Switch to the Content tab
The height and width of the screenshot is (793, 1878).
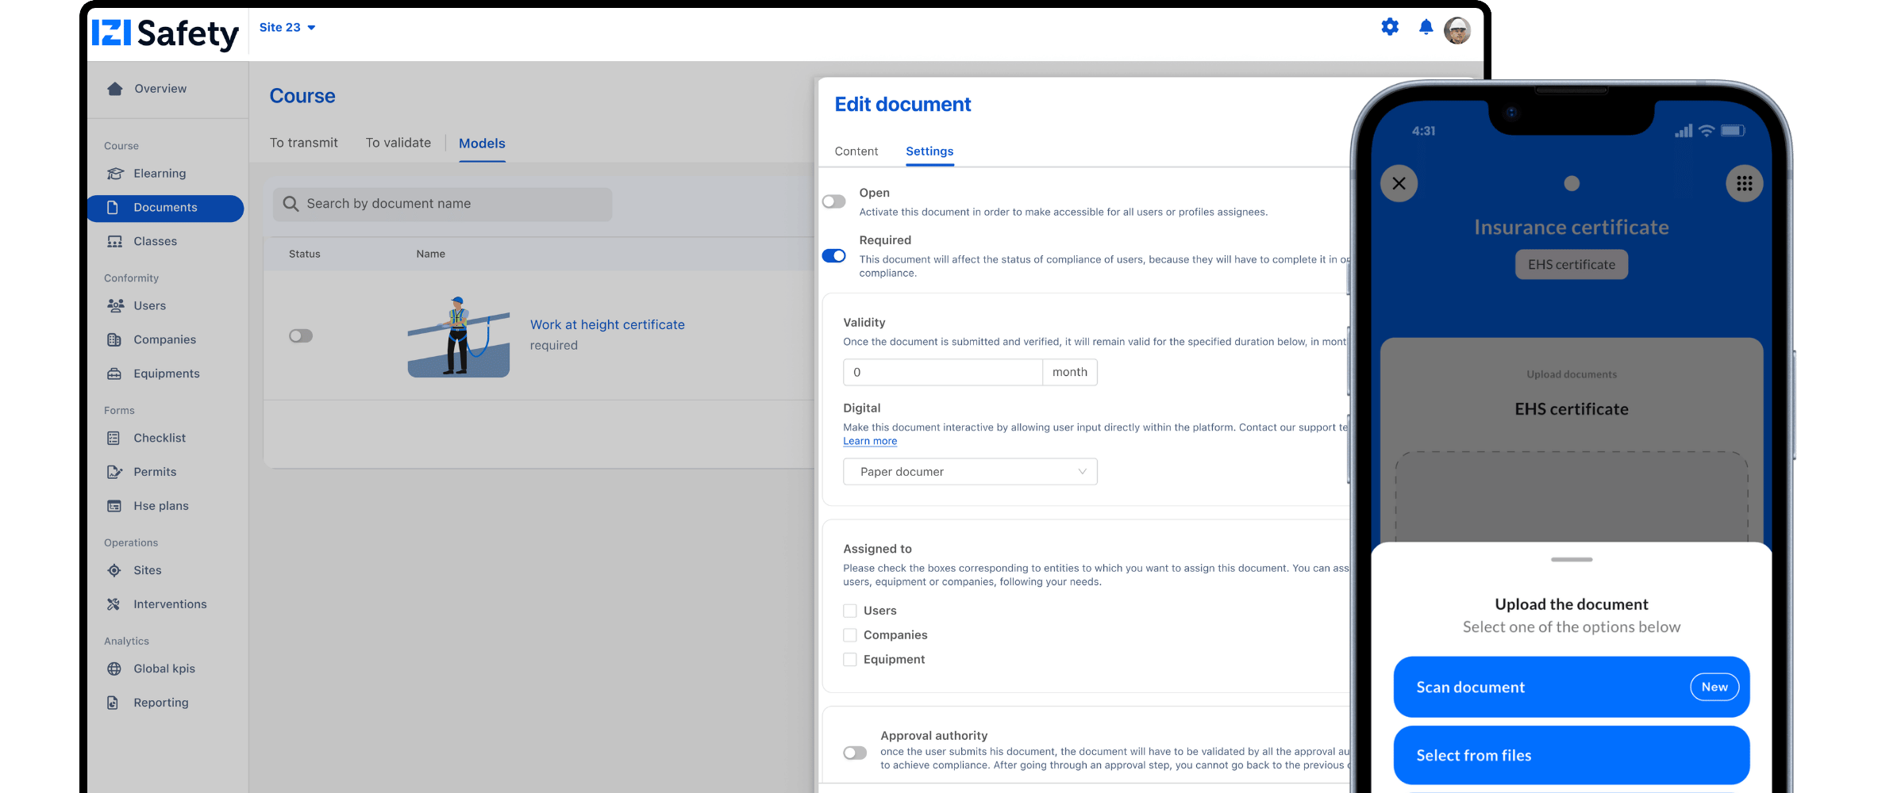click(856, 151)
